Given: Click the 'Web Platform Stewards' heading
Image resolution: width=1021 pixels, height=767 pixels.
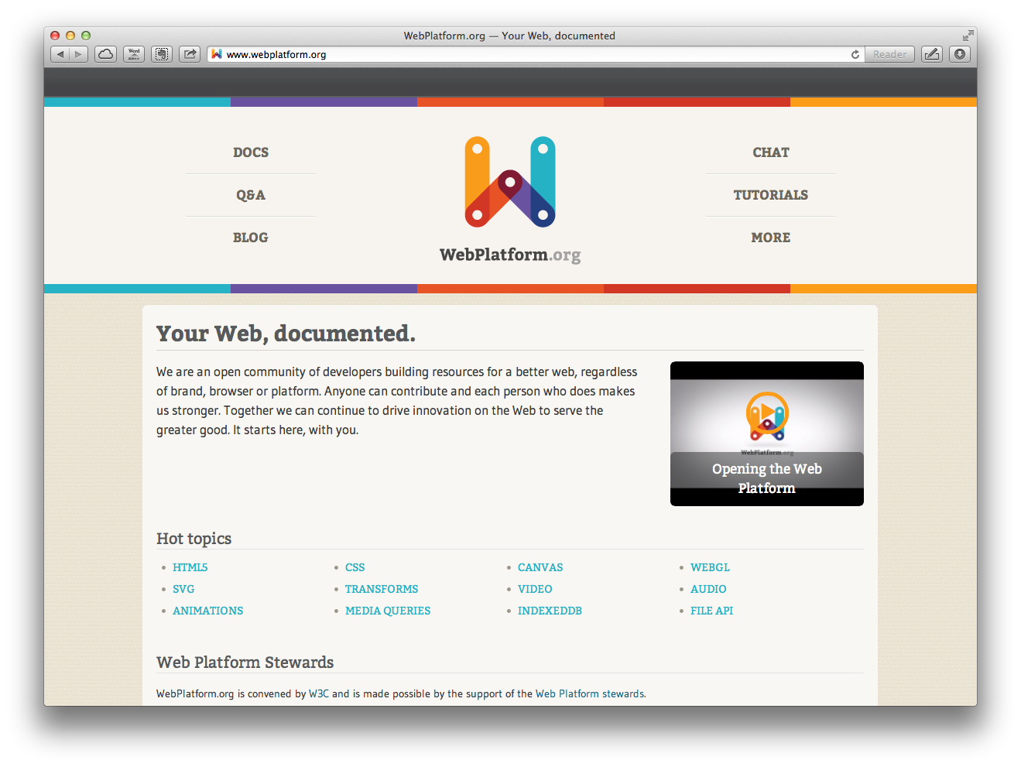Looking at the screenshot, I should coord(245,663).
